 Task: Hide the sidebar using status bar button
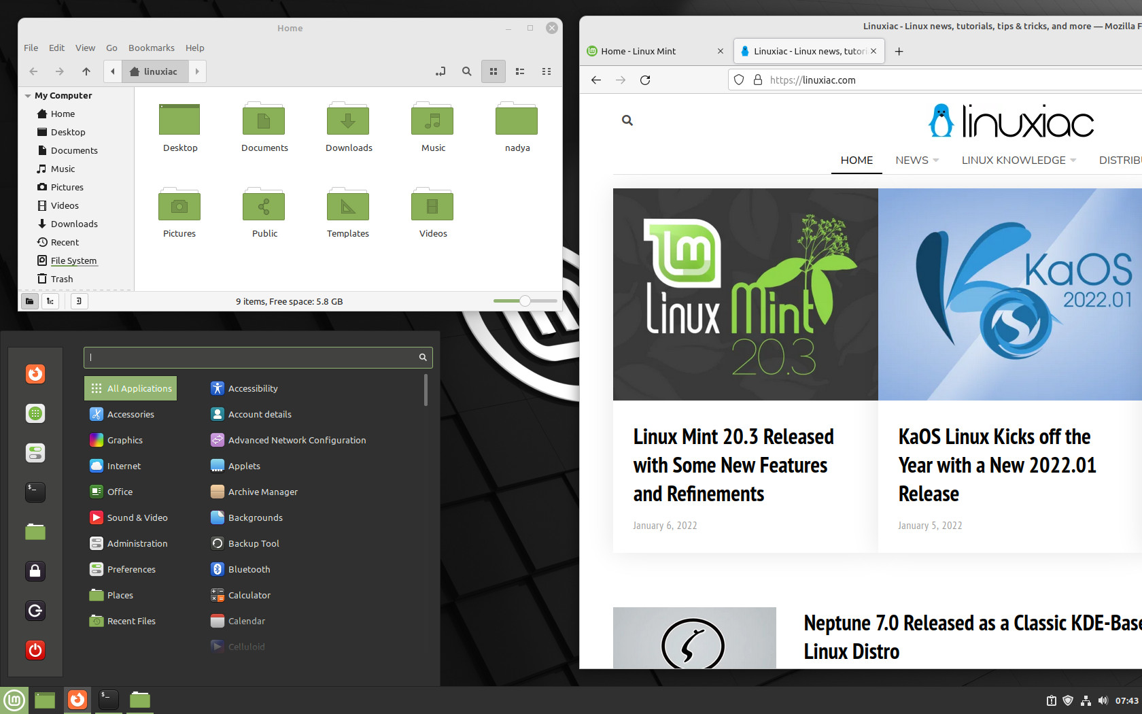[x=80, y=301]
